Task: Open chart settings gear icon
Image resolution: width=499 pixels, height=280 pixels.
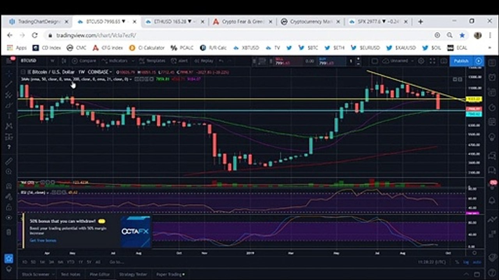Action: [x=421, y=61]
